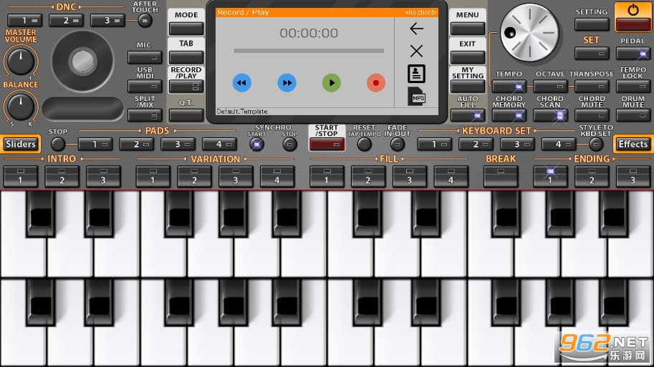This screenshot has width=654, height=367.
Task: Tap the fast-forward button in Record/Play
Action: tap(287, 82)
